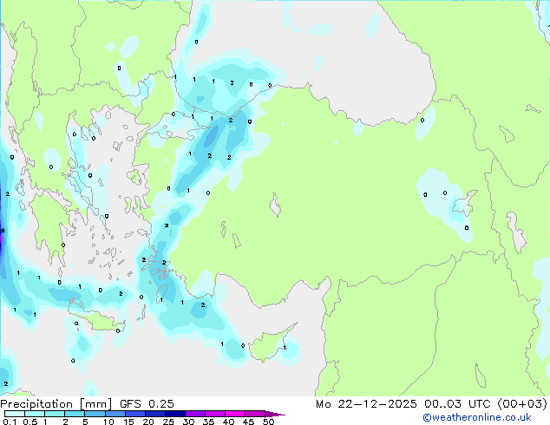The height and width of the screenshot is (425, 550).
Task: Click the 0.5–1 mm legend color box
Action: coord(35,414)
